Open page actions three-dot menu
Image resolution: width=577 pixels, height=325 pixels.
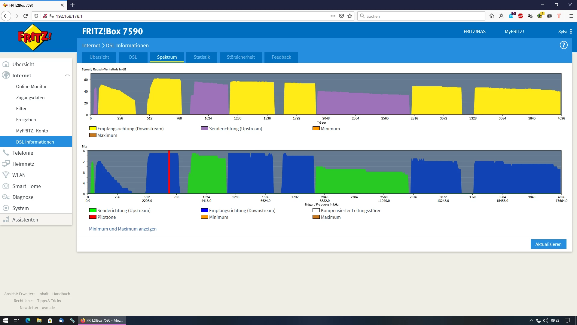coord(333,16)
